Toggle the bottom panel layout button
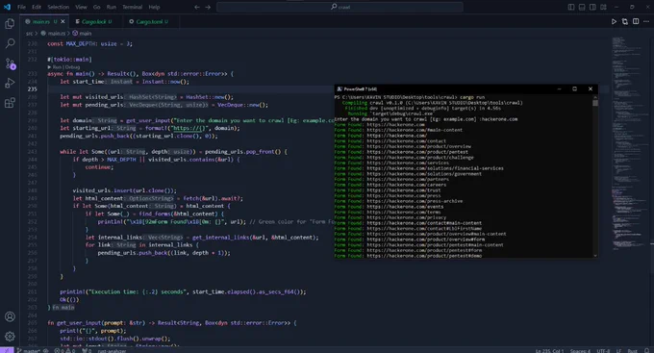Image resolution: width=654 pixels, height=353 pixels. point(582,7)
